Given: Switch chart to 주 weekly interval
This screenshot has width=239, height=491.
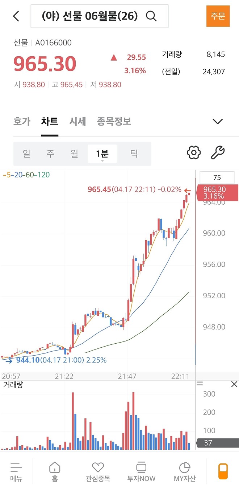Looking at the screenshot, I should 50,154.
